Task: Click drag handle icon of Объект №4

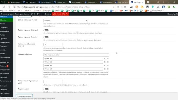Action: pyautogui.click(x=108, y=66)
